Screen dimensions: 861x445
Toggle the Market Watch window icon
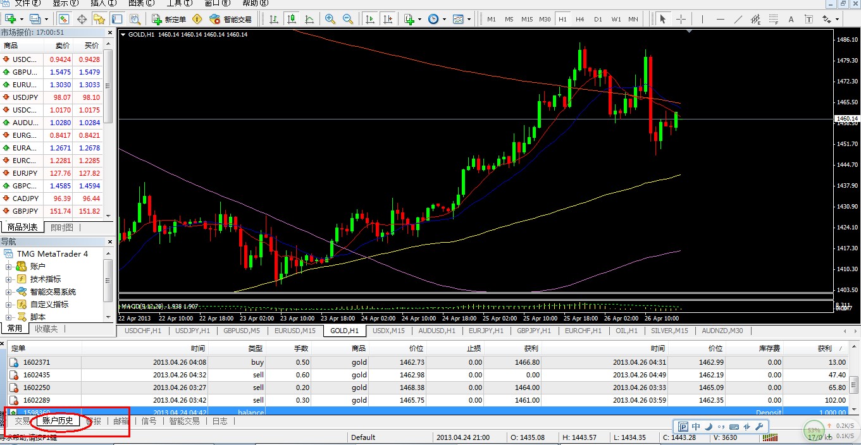(63, 19)
